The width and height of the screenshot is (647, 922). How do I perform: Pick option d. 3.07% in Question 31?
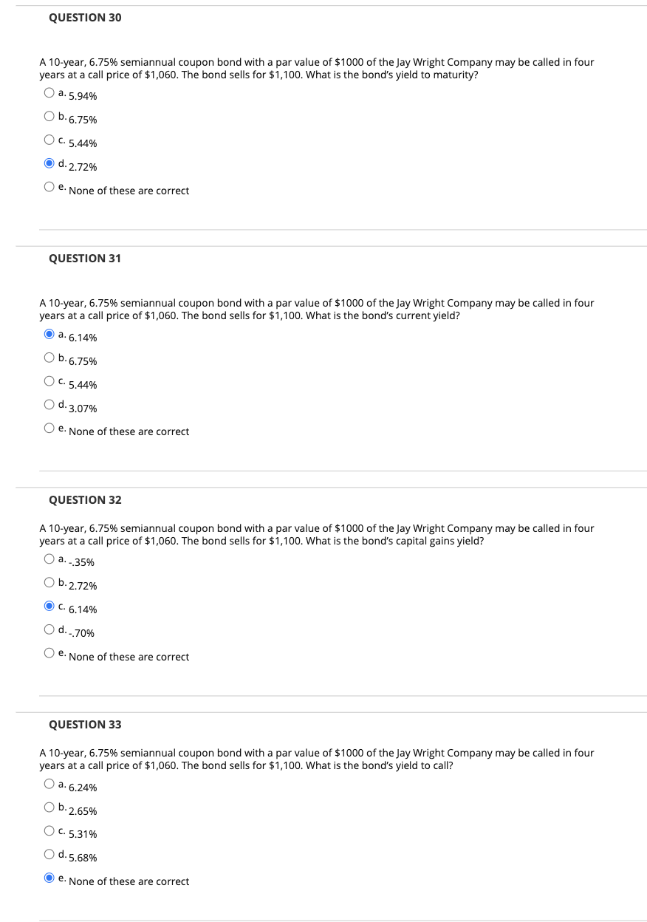pos(49,404)
